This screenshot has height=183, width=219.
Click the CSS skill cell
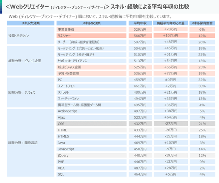tap(91, 124)
